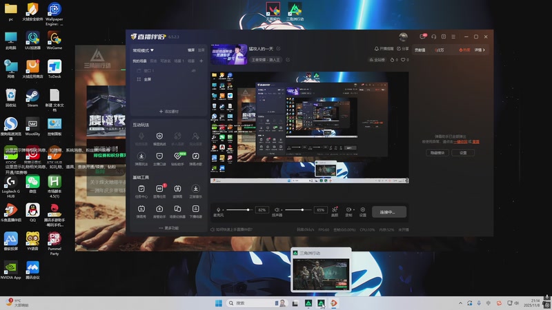Select the 窗口 1 source row
The height and width of the screenshot is (310, 552).
coord(168,71)
